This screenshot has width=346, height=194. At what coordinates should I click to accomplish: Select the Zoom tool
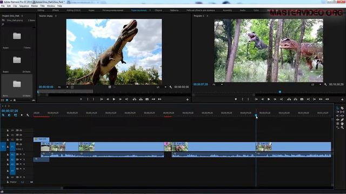pos(342,128)
